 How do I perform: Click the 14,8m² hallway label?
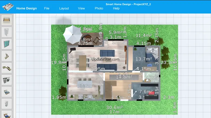coord(124,77)
